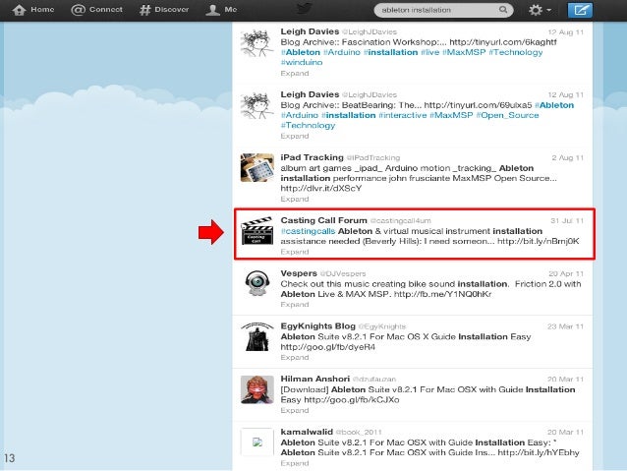This screenshot has height=471, width=627.
Task: Click the @castingcall4um handle
Action: tap(401, 221)
